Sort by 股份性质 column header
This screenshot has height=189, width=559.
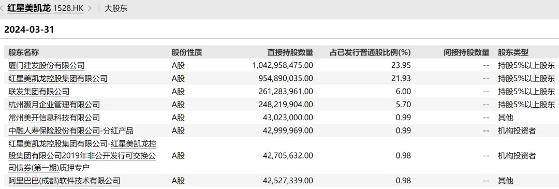coord(187,53)
